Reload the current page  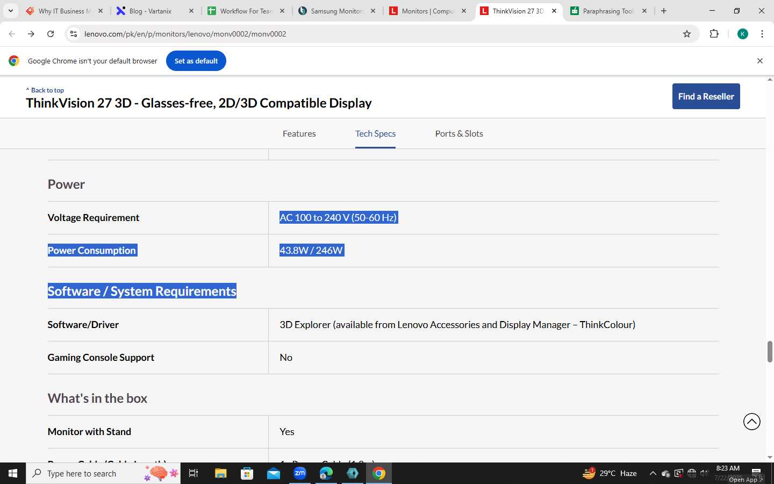[x=51, y=34]
